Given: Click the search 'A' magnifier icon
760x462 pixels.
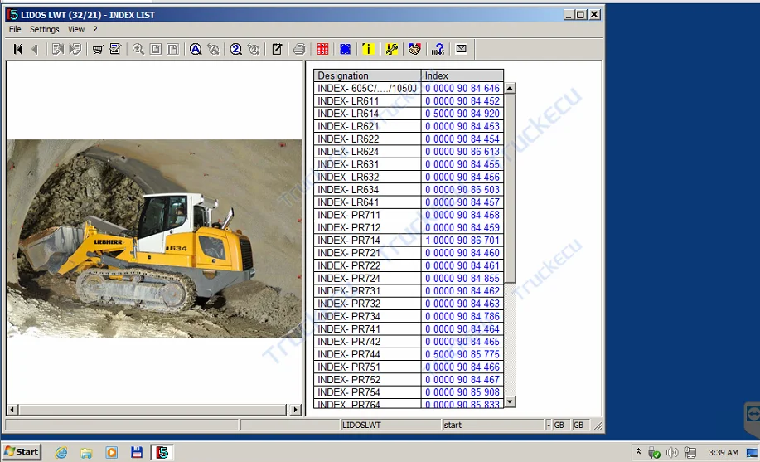Looking at the screenshot, I should (x=196, y=49).
